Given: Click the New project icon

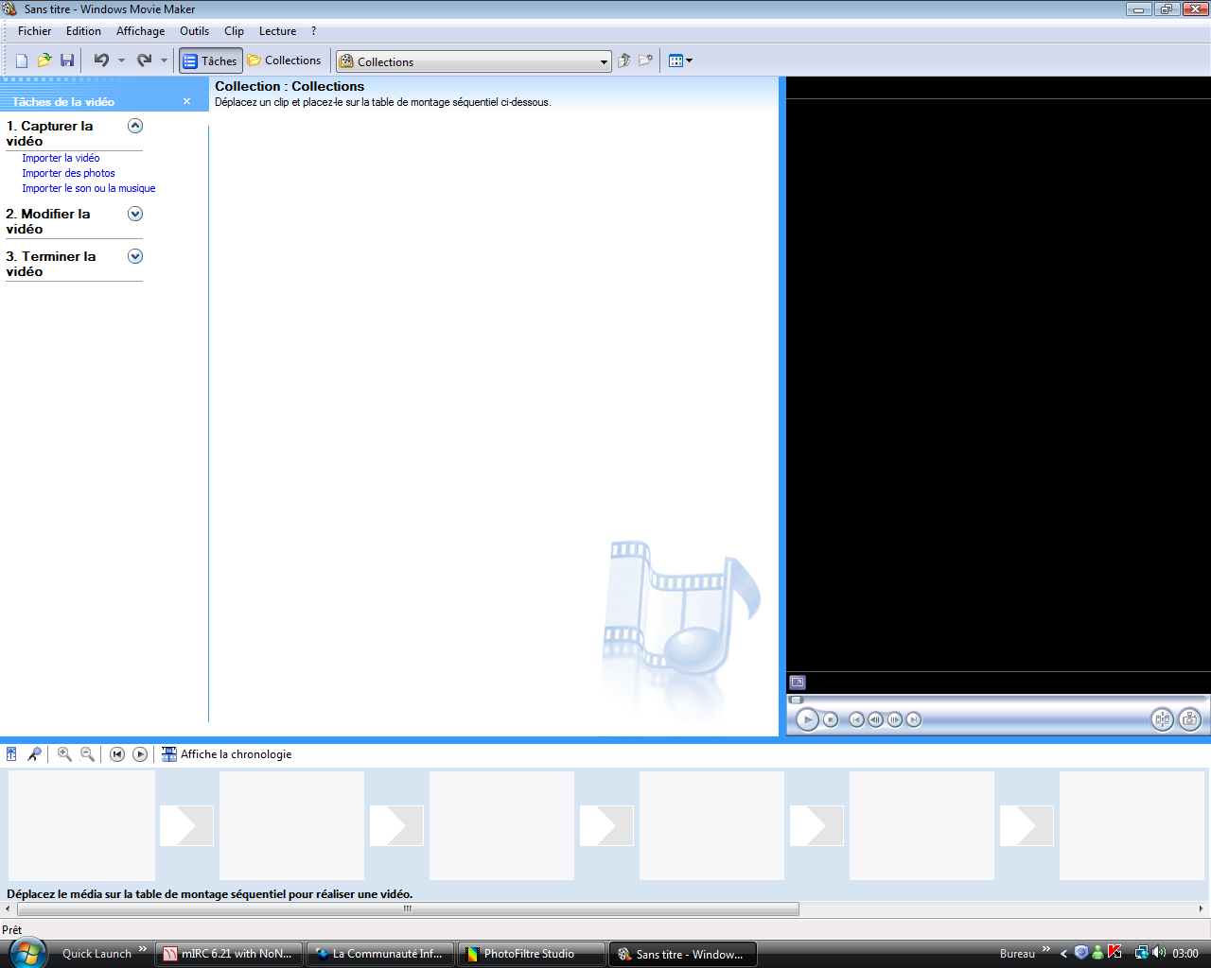Looking at the screenshot, I should pos(22,60).
